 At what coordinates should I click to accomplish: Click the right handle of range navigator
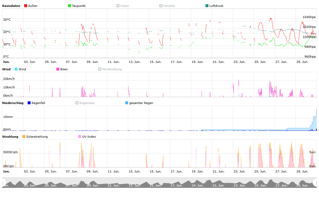[x=315, y=183]
